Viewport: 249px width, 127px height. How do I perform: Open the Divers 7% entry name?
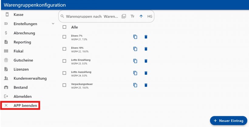pyautogui.click(x=77, y=36)
